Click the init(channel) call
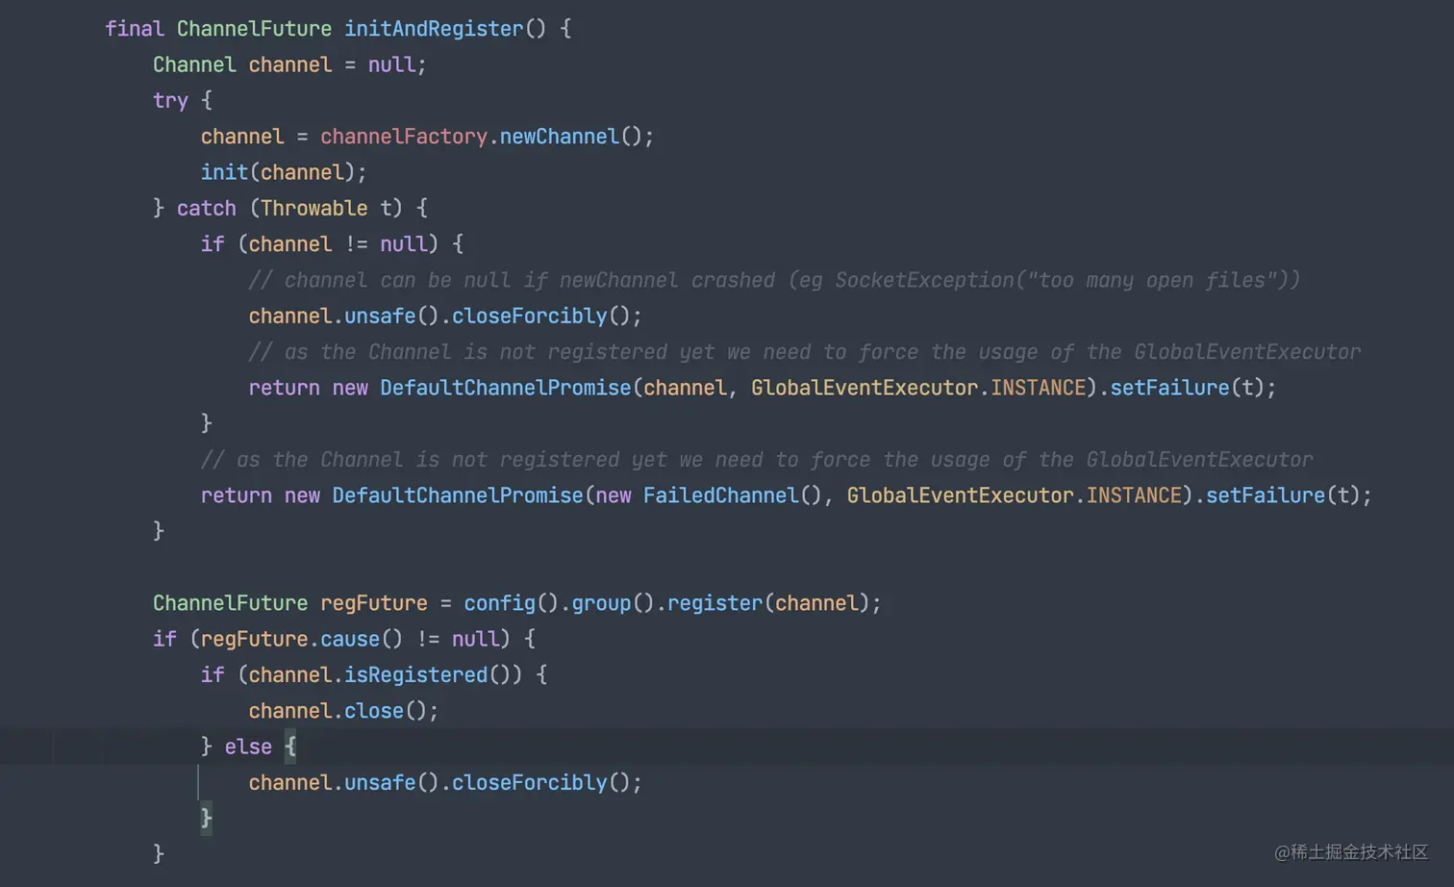The image size is (1454, 887). (278, 172)
